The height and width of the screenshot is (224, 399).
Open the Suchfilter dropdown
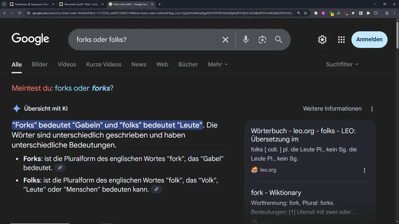pyautogui.click(x=342, y=65)
